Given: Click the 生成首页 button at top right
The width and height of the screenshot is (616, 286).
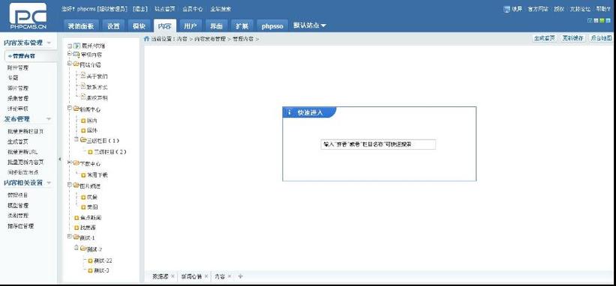Looking at the screenshot, I should coord(545,38).
